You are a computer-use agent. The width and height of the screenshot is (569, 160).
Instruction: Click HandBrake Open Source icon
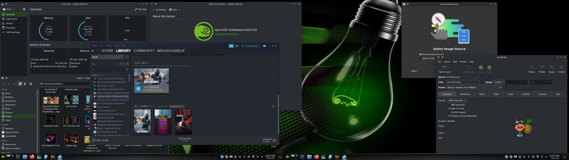[x=445, y=68]
